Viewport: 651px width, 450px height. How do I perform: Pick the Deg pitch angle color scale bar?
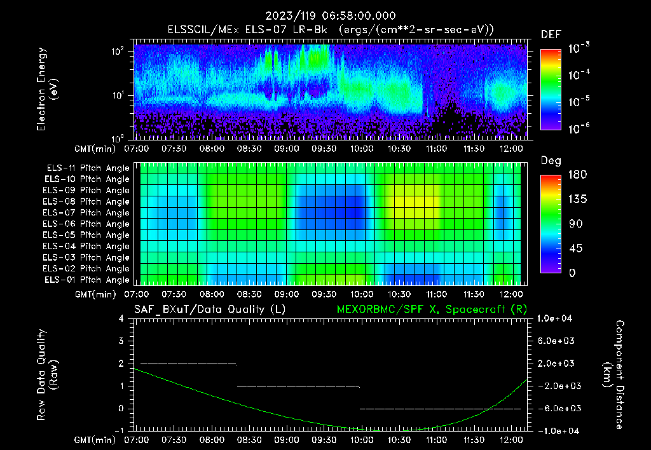[551, 224]
